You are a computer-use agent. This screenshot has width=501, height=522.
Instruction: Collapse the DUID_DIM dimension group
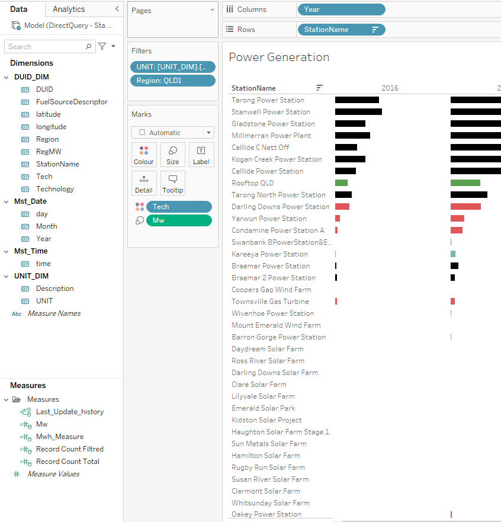tap(7, 77)
